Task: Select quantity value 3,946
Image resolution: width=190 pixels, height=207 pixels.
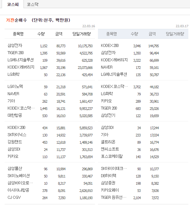Action: coord(137,46)
